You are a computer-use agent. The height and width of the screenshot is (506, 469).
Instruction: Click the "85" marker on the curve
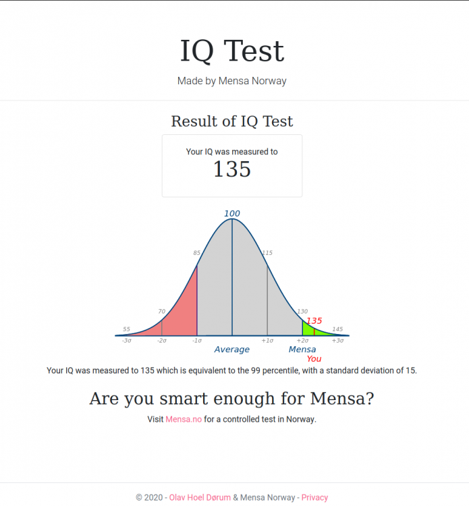tap(197, 253)
